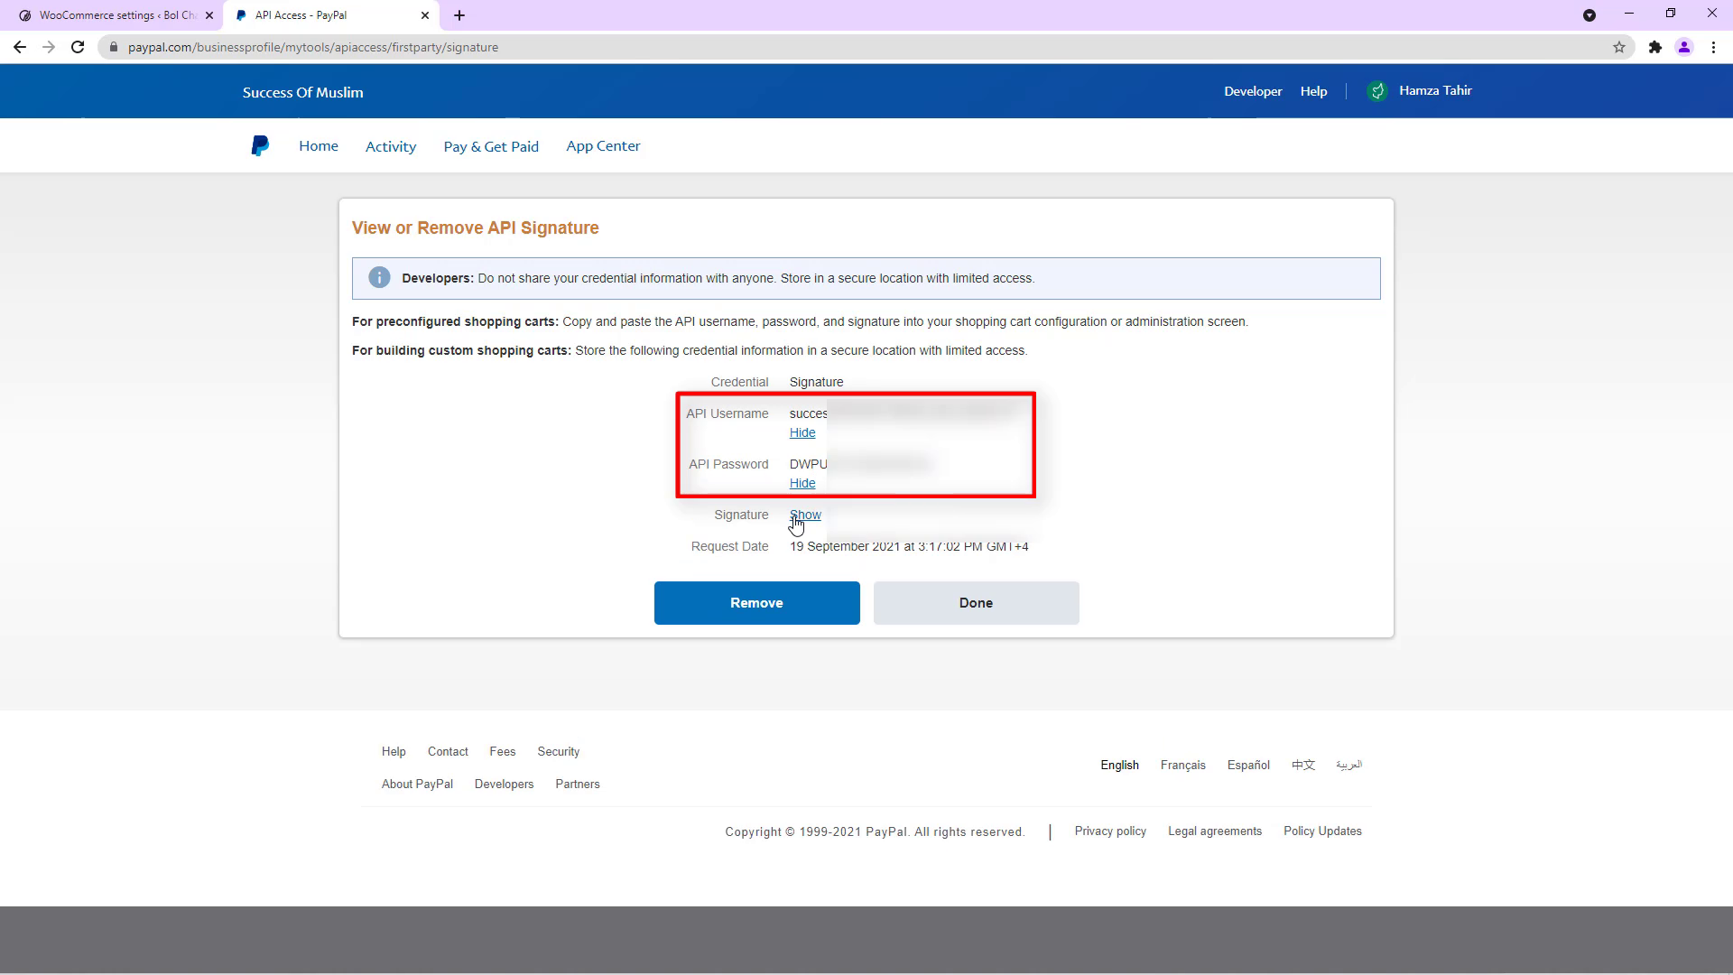Hide the API Password value
The height and width of the screenshot is (975, 1733).
click(x=802, y=483)
